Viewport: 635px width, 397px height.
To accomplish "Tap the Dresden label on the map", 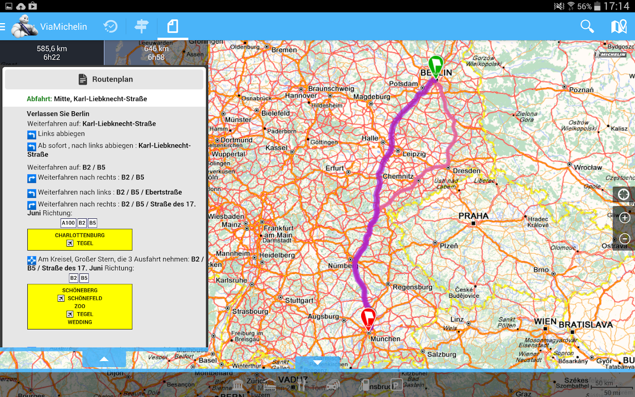I will [x=467, y=171].
